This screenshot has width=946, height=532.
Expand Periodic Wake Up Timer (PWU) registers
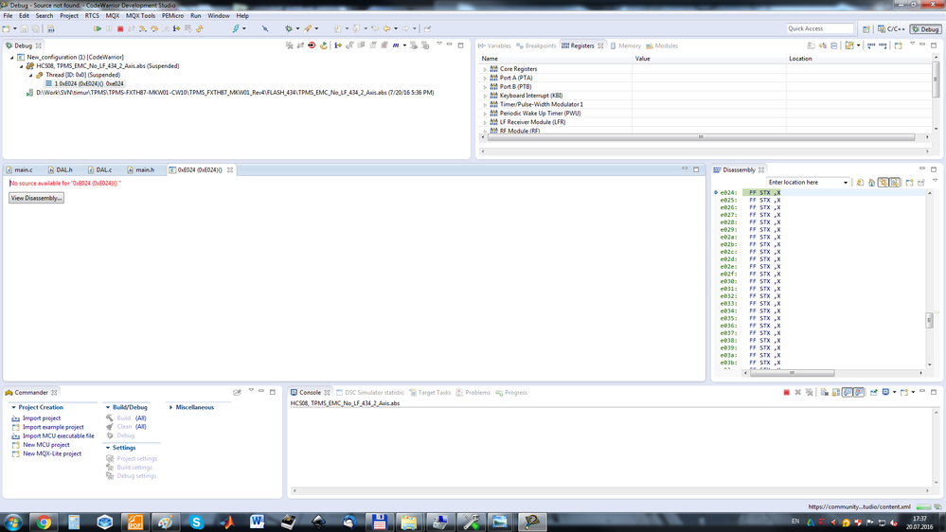point(485,114)
